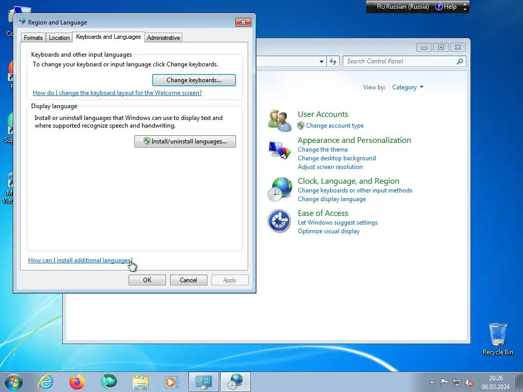Click the Region and Language title globe icon
Image resolution: width=523 pixels, height=392 pixels.
coord(22,22)
